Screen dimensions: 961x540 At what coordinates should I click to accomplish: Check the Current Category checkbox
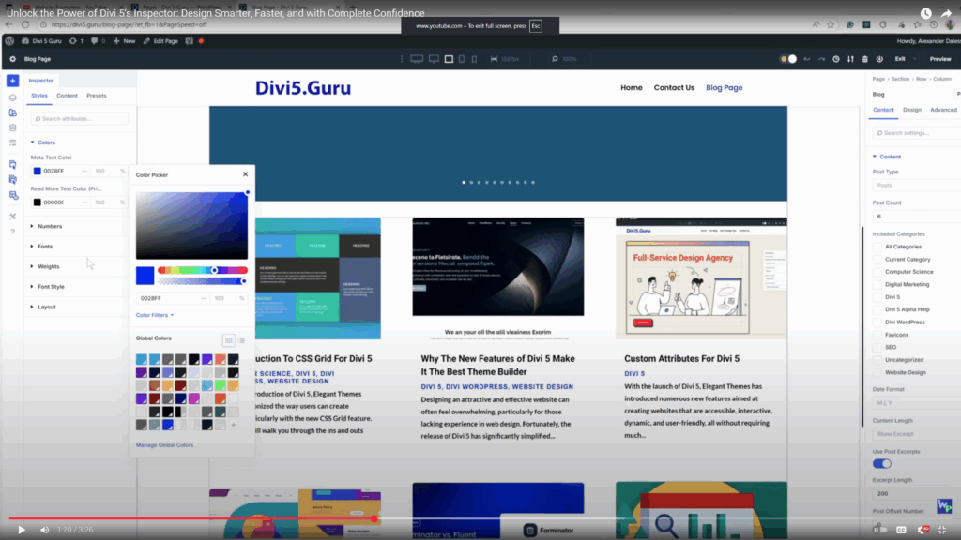(877, 260)
